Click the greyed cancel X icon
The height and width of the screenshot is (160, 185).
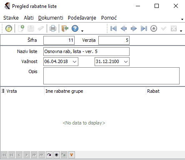click(x=174, y=28)
